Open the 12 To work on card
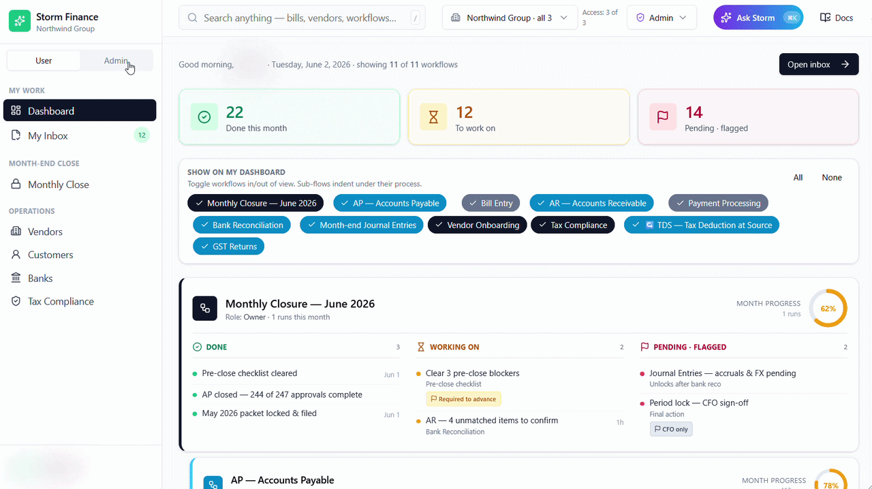The height and width of the screenshot is (489, 872). 518,117
